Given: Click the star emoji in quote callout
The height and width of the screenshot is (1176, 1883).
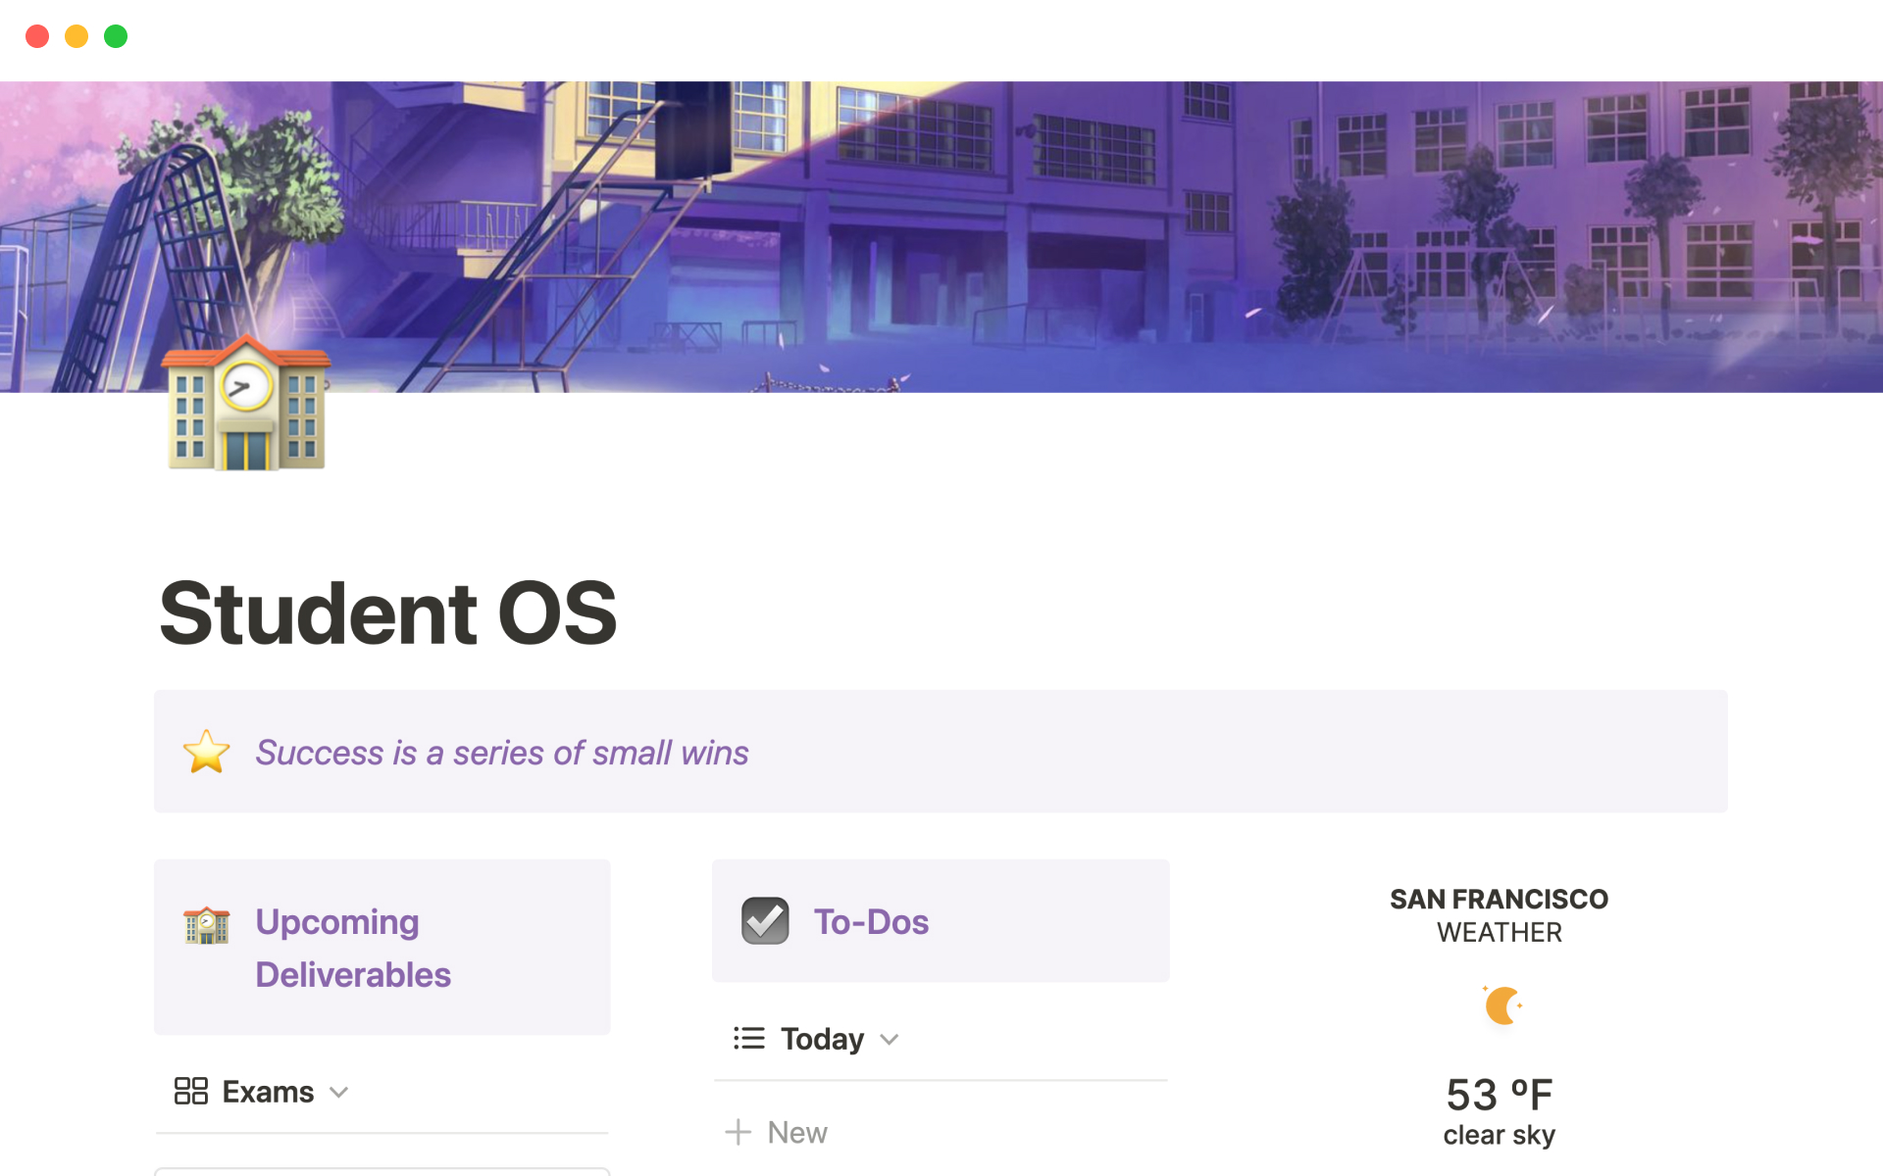Looking at the screenshot, I should pyautogui.click(x=206, y=752).
